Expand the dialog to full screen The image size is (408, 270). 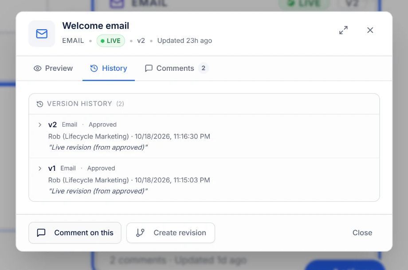[343, 30]
